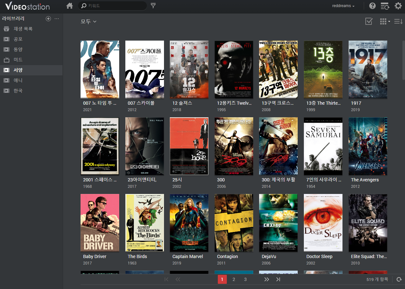This screenshot has width=405, height=289.
Task: Open the 2001 Space Odyssey poster
Action: click(100, 146)
